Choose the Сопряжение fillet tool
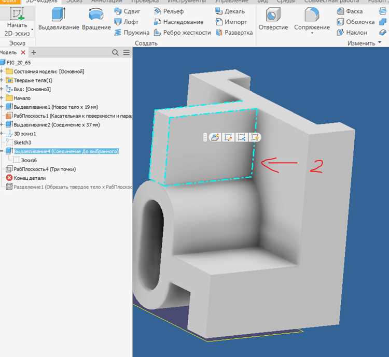This screenshot has height=357, width=389. tap(312, 19)
